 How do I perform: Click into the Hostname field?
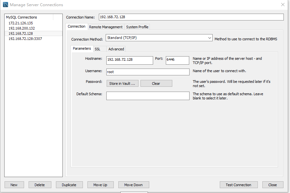[129, 60]
